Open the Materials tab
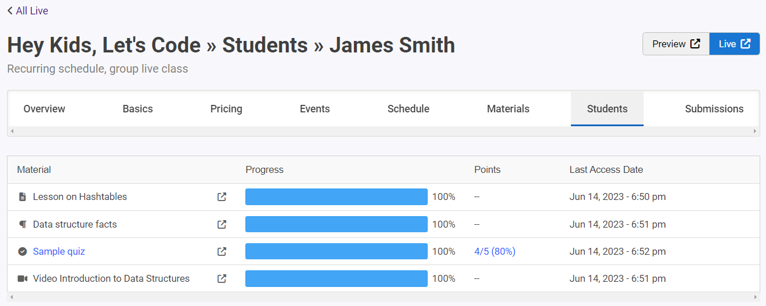The height and width of the screenshot is (306, 766). pos(508,109)
